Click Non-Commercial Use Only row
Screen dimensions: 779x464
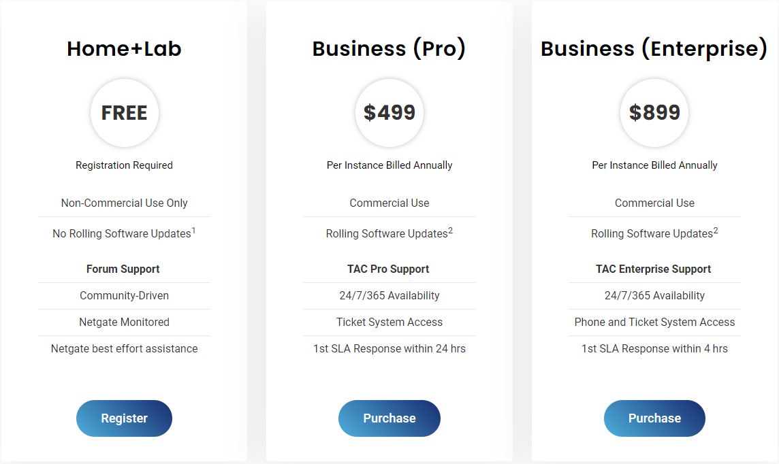point(124,203)
